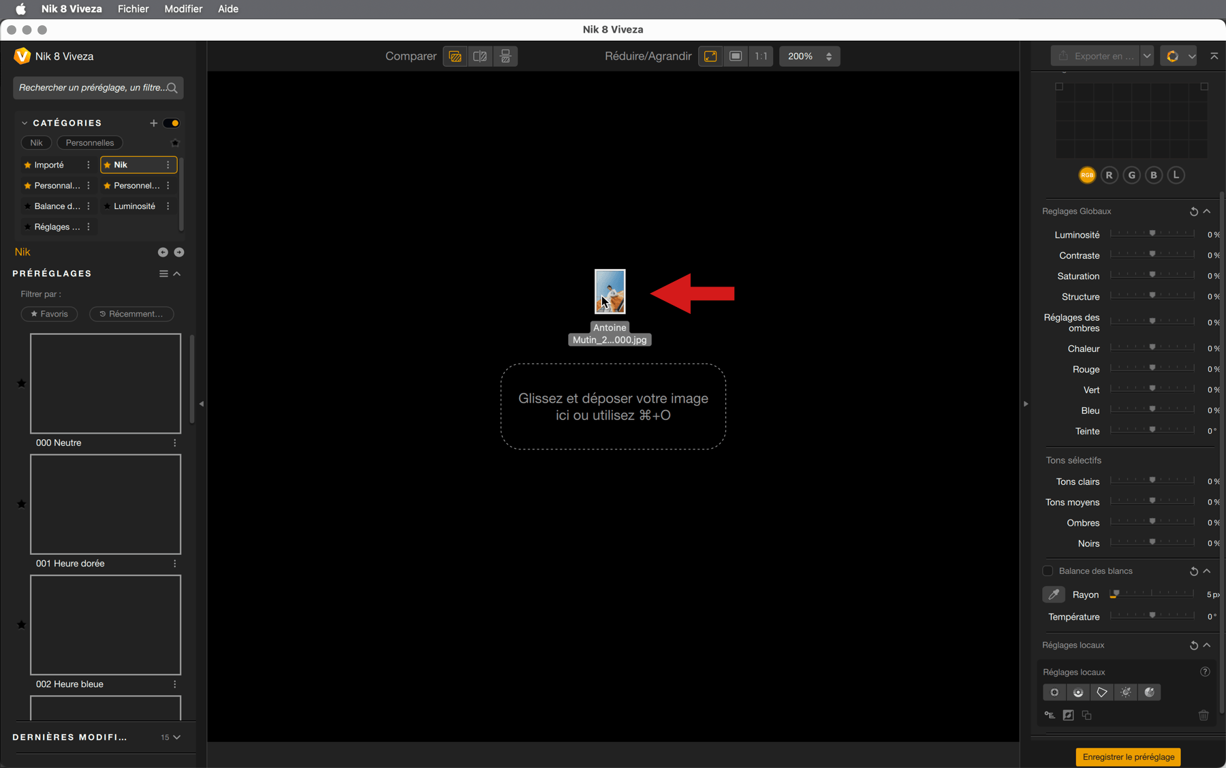Go to previous preset category arrow
Image resolution: width=1226 pixels, height=768 pixels.
pyautogui.click(x=163, y=252)
